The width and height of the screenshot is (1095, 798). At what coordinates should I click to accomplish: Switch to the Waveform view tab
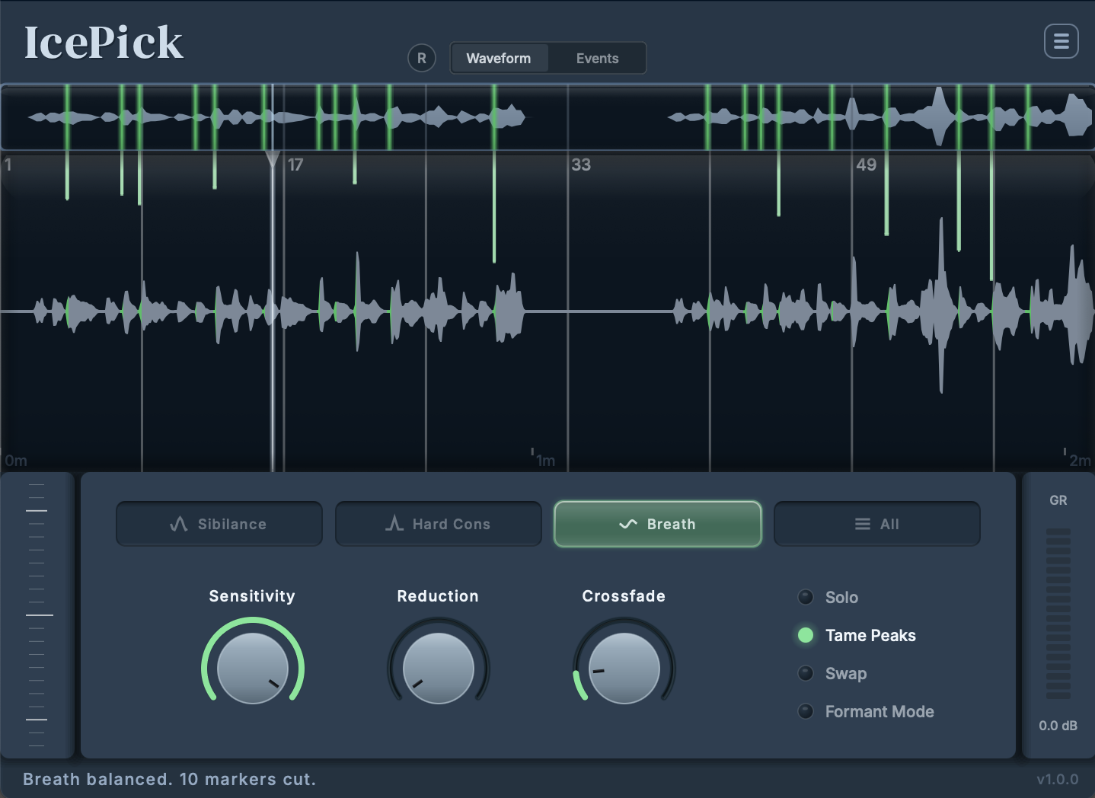pos(499,58)
